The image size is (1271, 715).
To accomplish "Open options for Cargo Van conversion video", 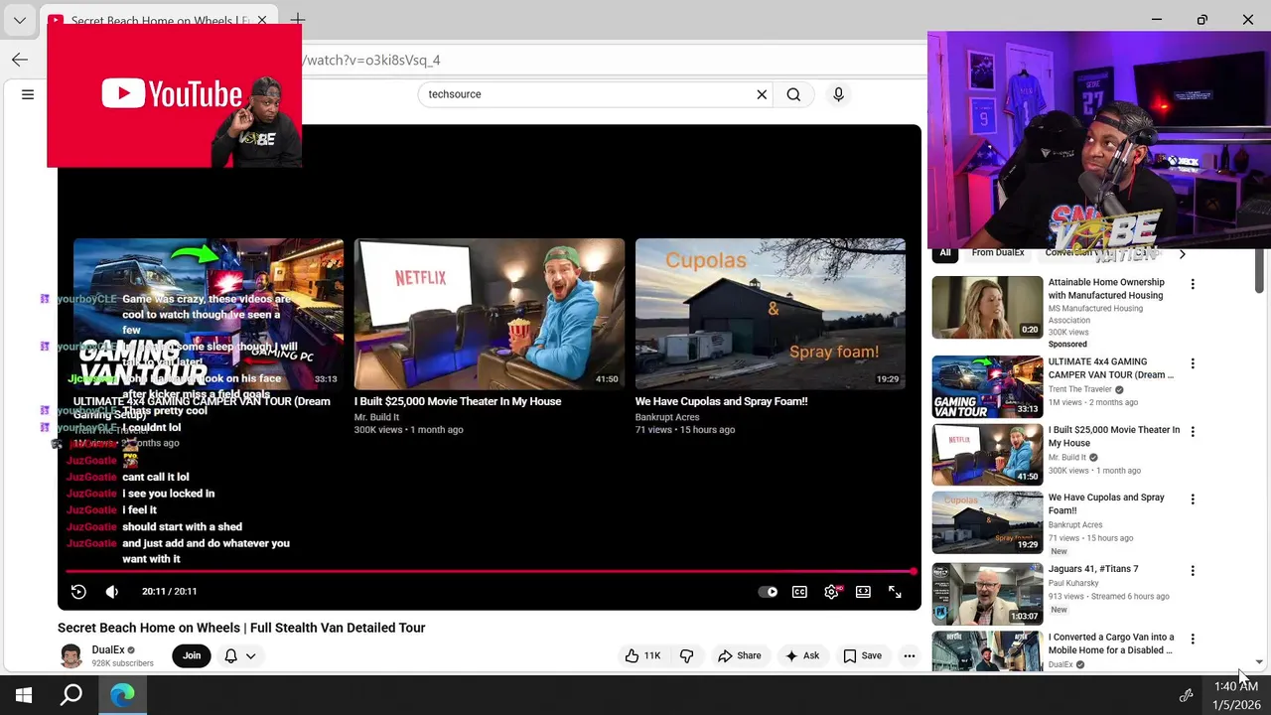I will [1193, 639].
